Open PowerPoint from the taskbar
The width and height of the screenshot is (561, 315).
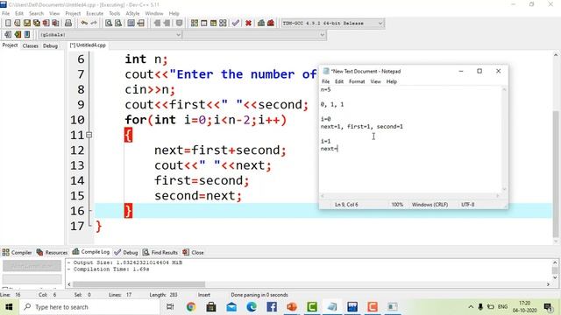pos(292,307)
